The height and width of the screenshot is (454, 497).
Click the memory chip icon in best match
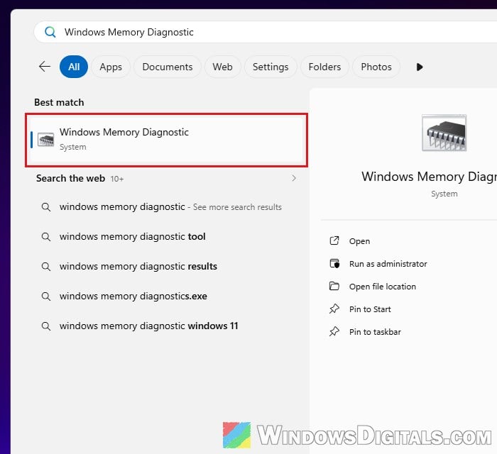click(x=46, y=140)
